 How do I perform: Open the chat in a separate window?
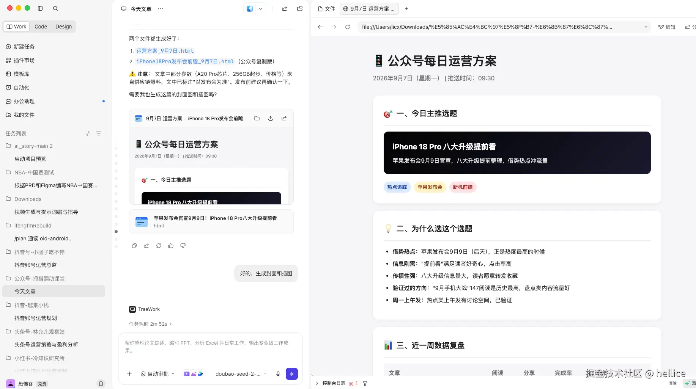pyautogui.click(x=300, y=9)
